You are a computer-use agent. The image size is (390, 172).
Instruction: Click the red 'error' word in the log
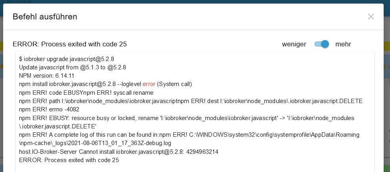pos(149,84)
